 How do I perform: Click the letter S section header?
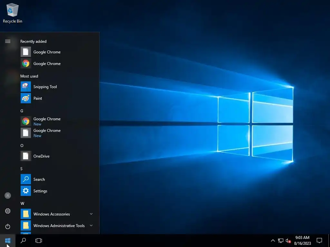click(22, 169)
